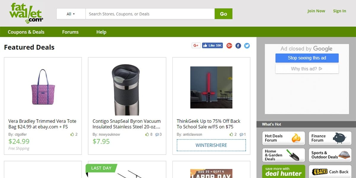Image resolution: width=356 pixels, height=178 pixels.
Task: Expand the All category search dropdown
Action: [71, 14]
